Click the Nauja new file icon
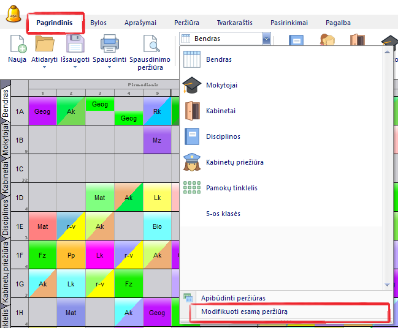 17,45
